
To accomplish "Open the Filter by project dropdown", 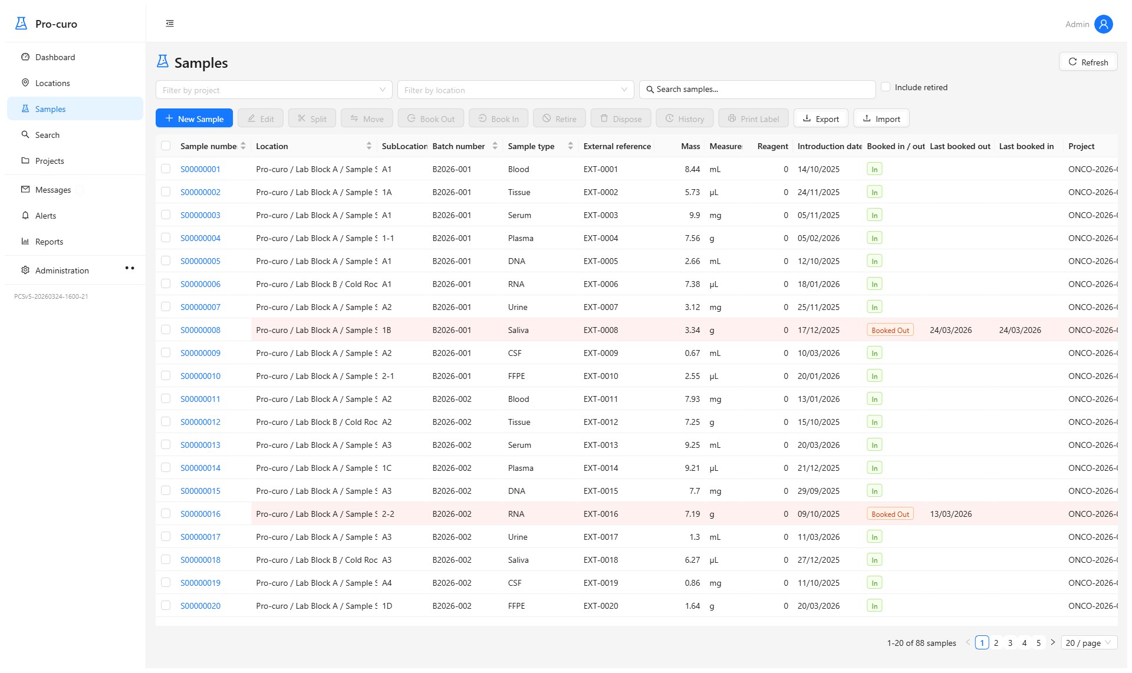I will [x=273, y=90].
